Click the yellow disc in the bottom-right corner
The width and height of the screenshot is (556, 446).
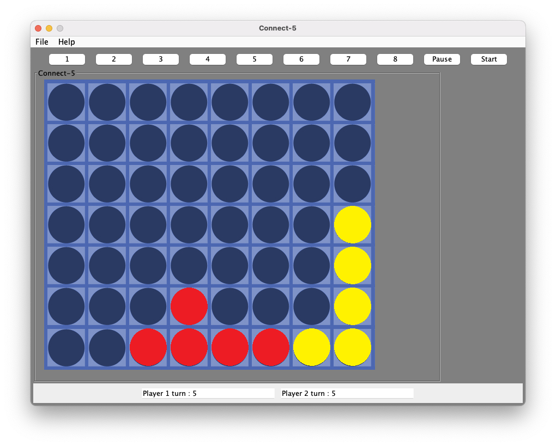click(352, 347)
